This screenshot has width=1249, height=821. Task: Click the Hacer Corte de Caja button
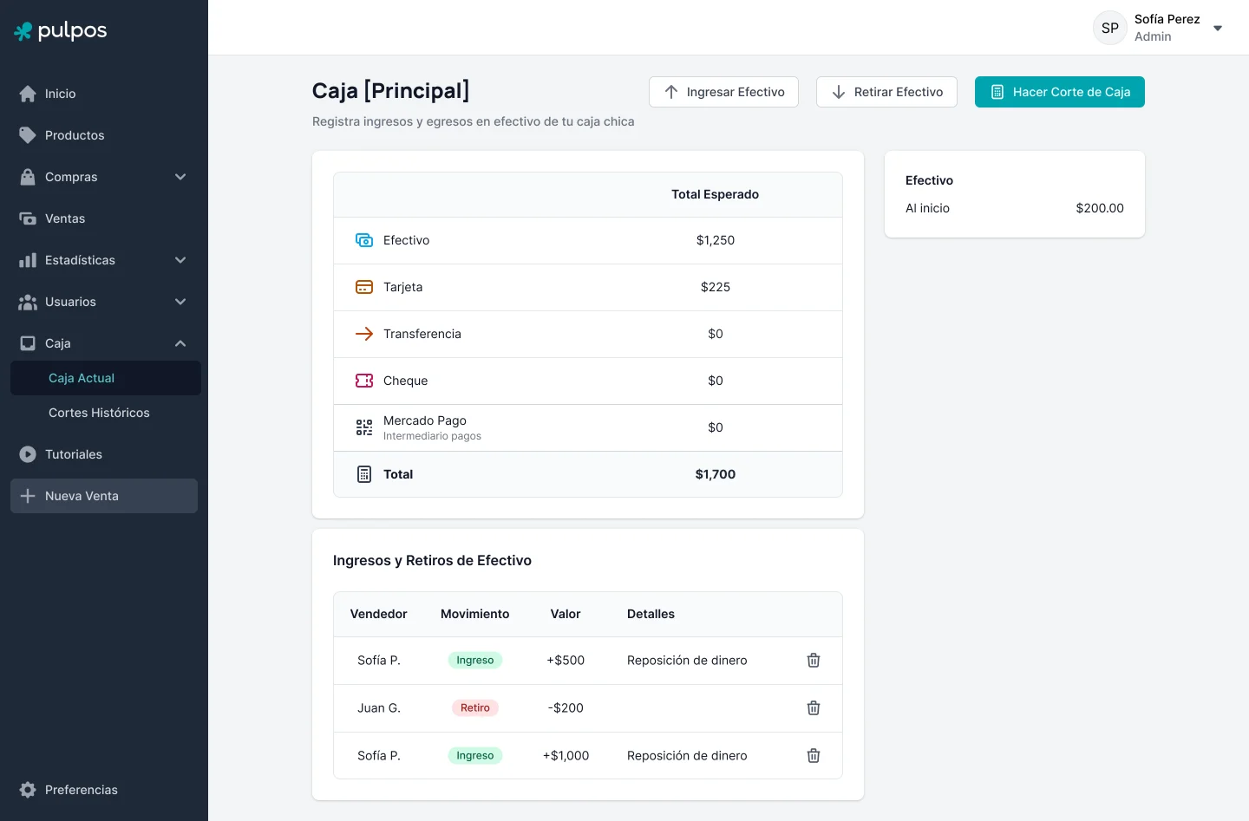(1060, 92)
